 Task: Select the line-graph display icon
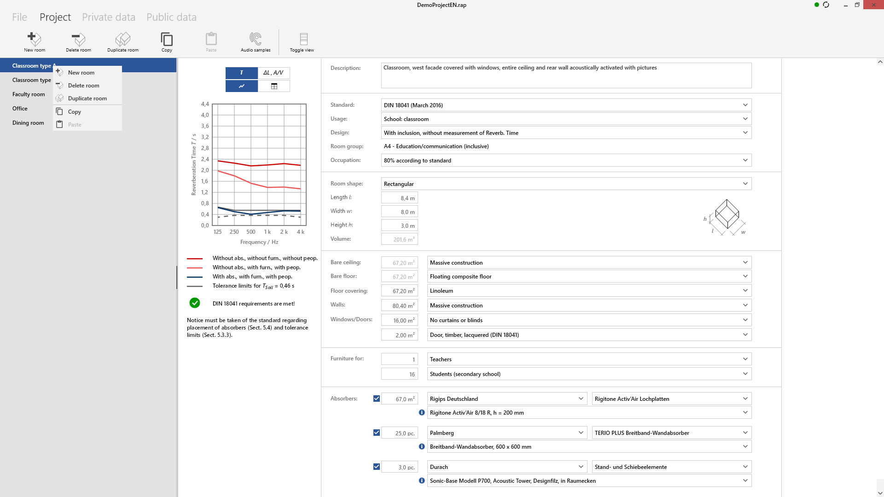pos(241,86)
